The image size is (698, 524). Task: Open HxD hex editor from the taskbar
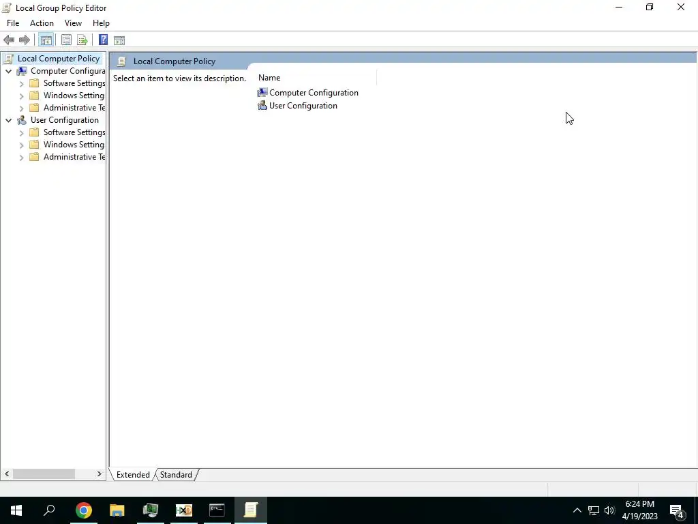[x=184, y=510]
